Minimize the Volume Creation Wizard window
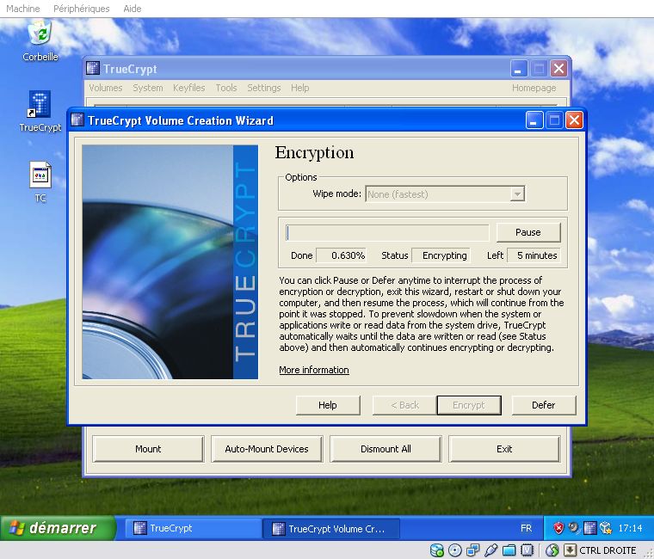The height and width of the screenshot is (559, 654). pos(534,120)
